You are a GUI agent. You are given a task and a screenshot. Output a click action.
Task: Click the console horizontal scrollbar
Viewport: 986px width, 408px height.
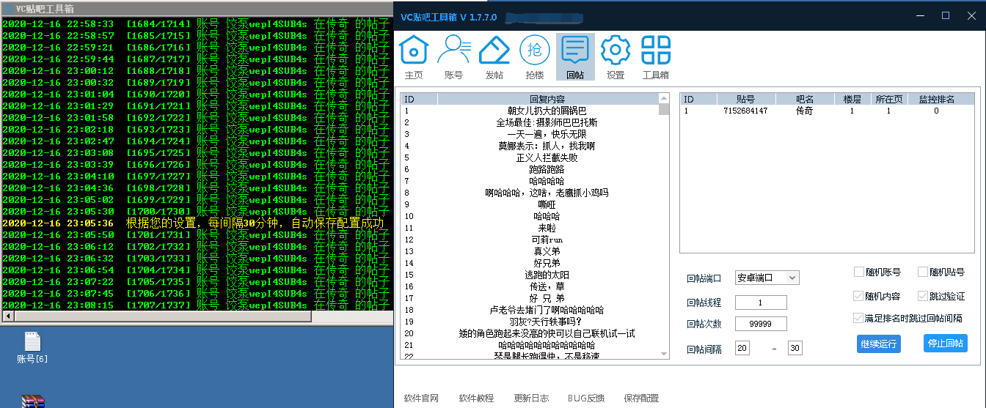(197, 316)
